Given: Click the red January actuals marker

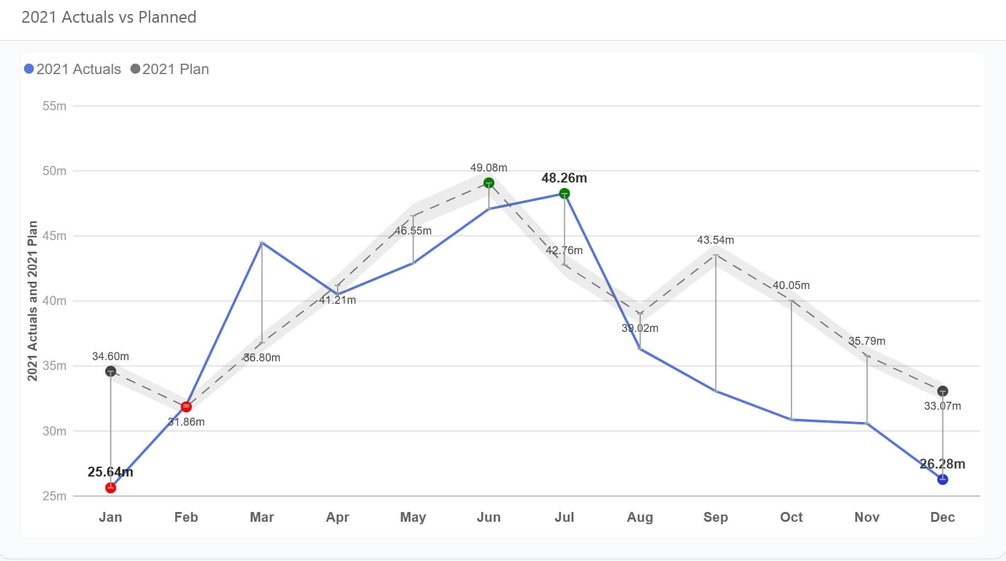Looking at the screenshot, I should coord(111,488).
